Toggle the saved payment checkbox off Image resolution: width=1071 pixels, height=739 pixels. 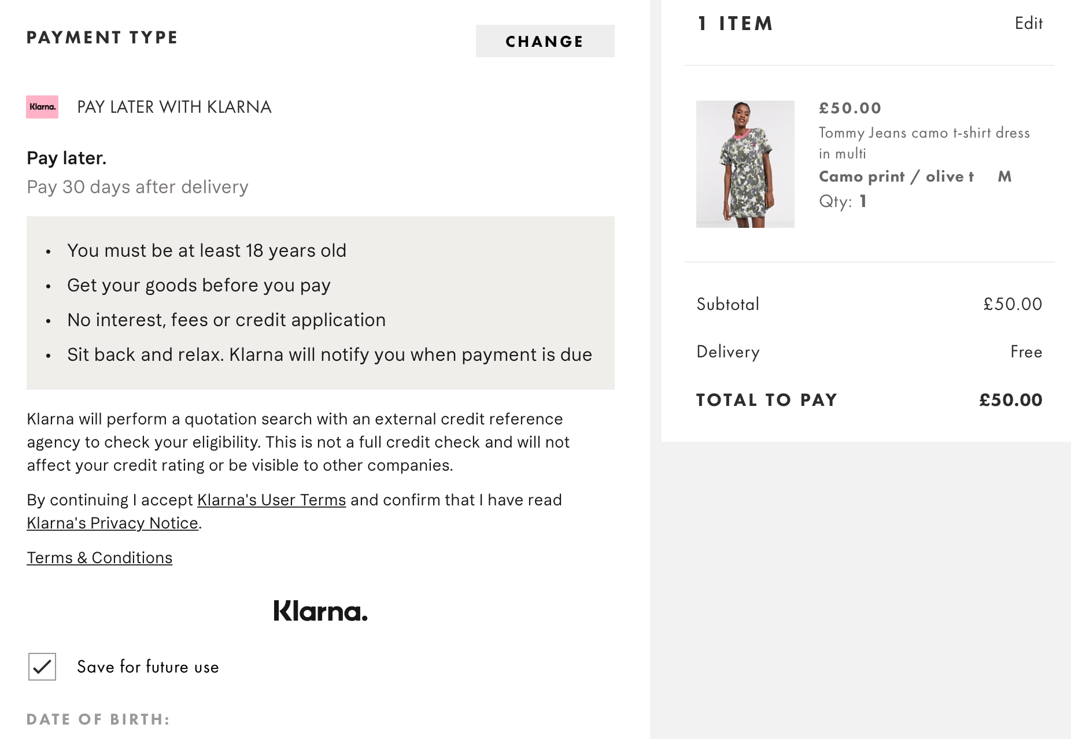pyautogui.click(x=41, y=667)
